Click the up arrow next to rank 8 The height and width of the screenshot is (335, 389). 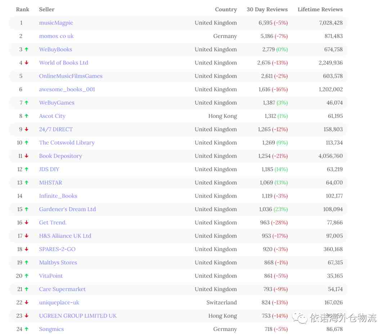coord(27,116)
